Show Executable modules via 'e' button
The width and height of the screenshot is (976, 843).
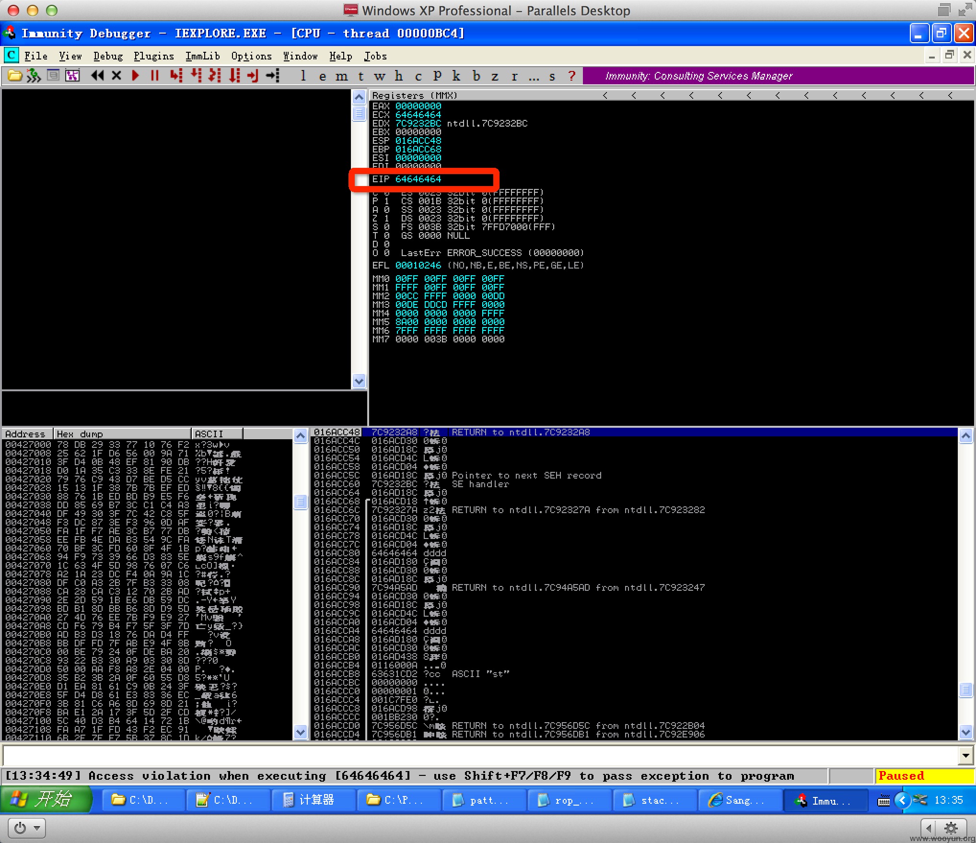pyautogui.click(x=323, y=76)
